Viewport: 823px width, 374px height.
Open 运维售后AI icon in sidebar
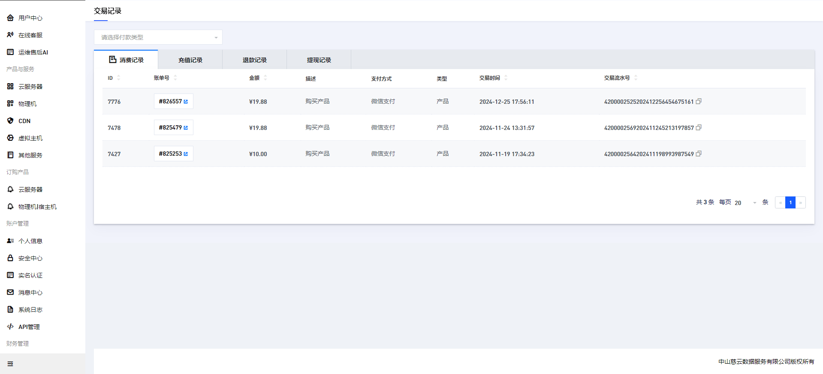click(10, 52)
